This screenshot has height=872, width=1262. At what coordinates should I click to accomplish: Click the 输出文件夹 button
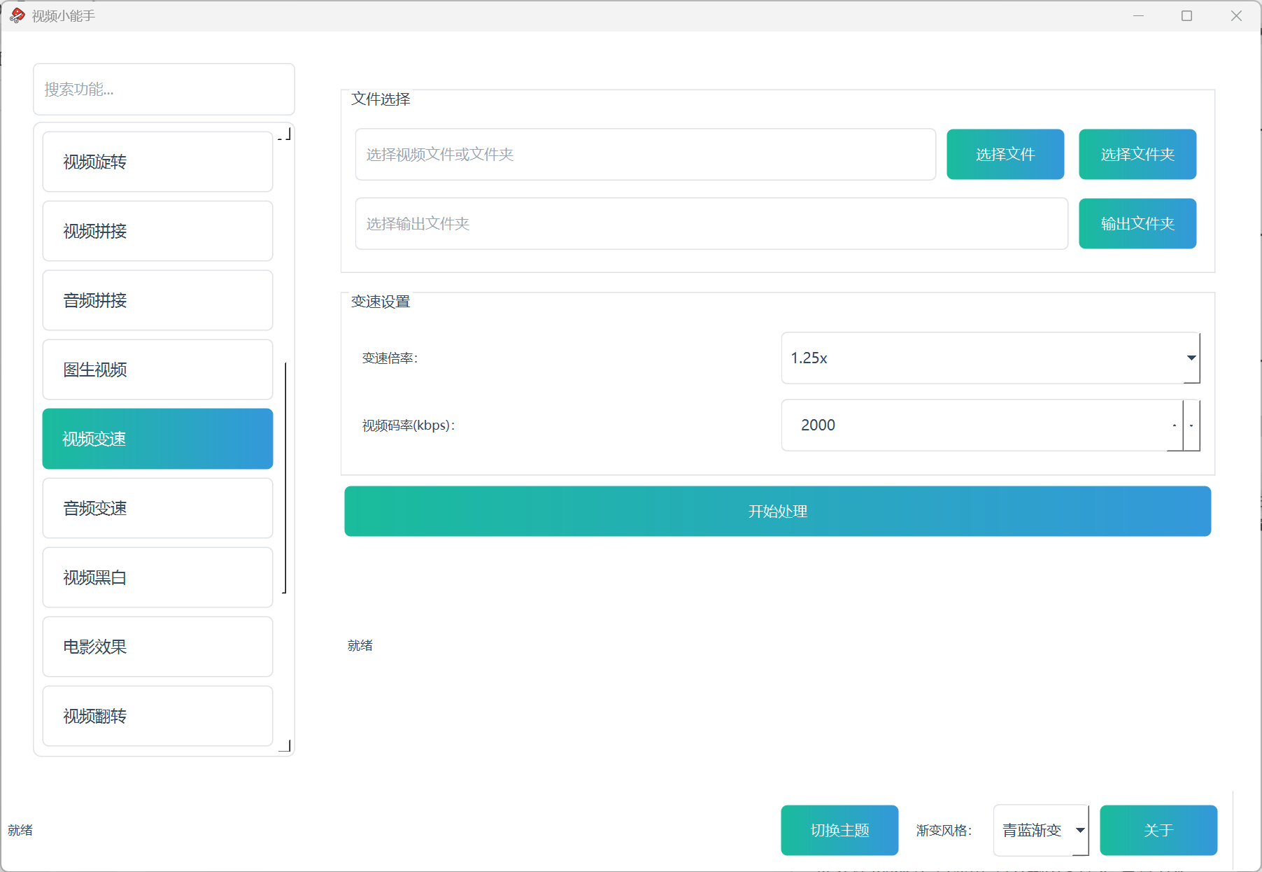pos(1137,223)
